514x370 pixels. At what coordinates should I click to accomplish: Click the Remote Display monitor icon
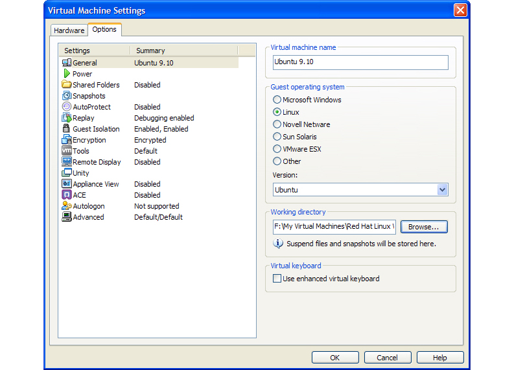tap(67, 161)
